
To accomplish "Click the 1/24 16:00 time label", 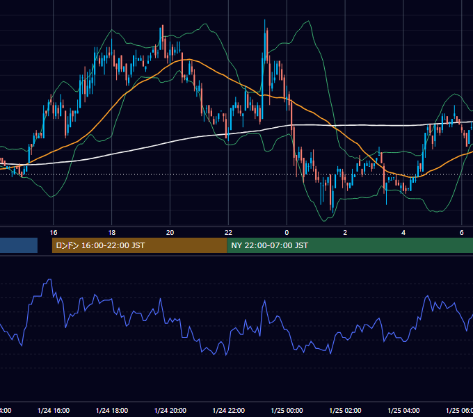I will pyautogui.click(x=54, y=410).
